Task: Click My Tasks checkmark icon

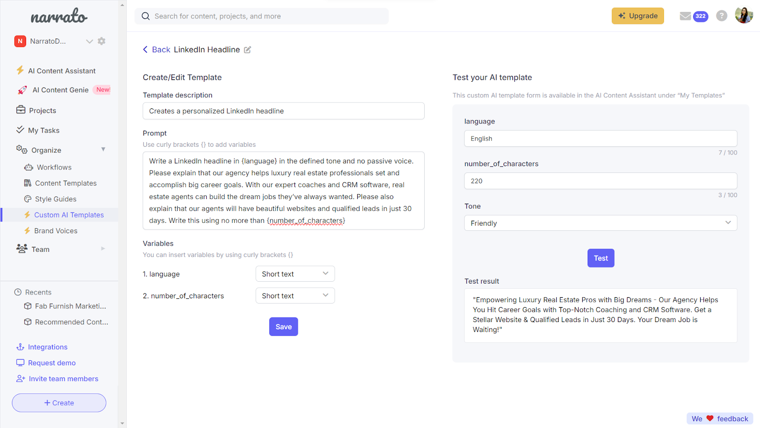Action: (20, 130)
